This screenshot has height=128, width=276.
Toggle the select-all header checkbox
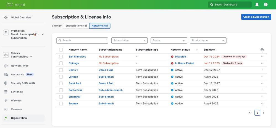point(61,50)
